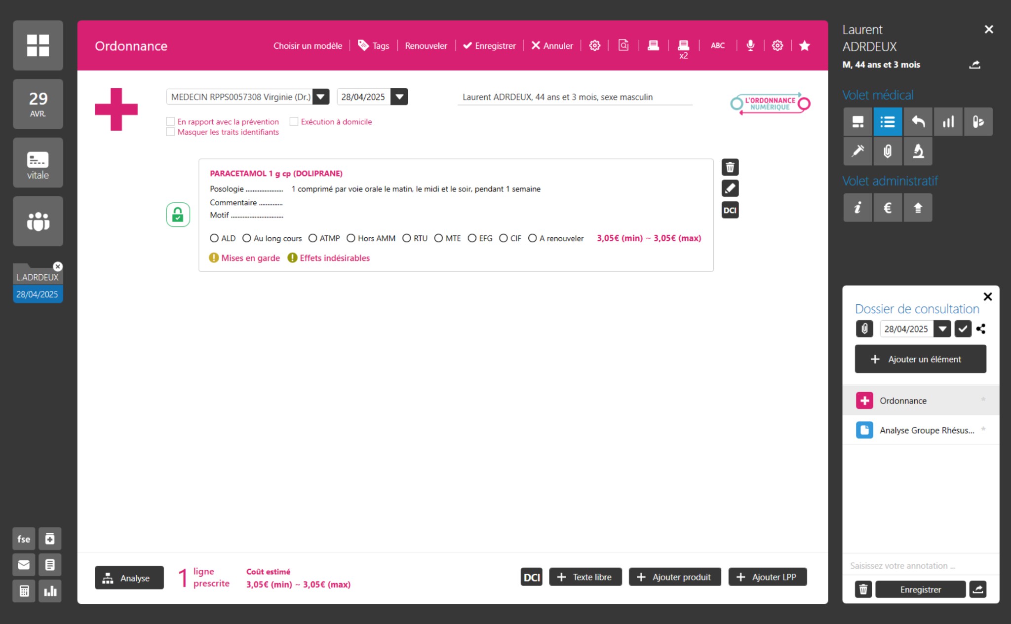
Task: Click 'Choisir un modèle' in header
Action: click(x=308, y=46)
